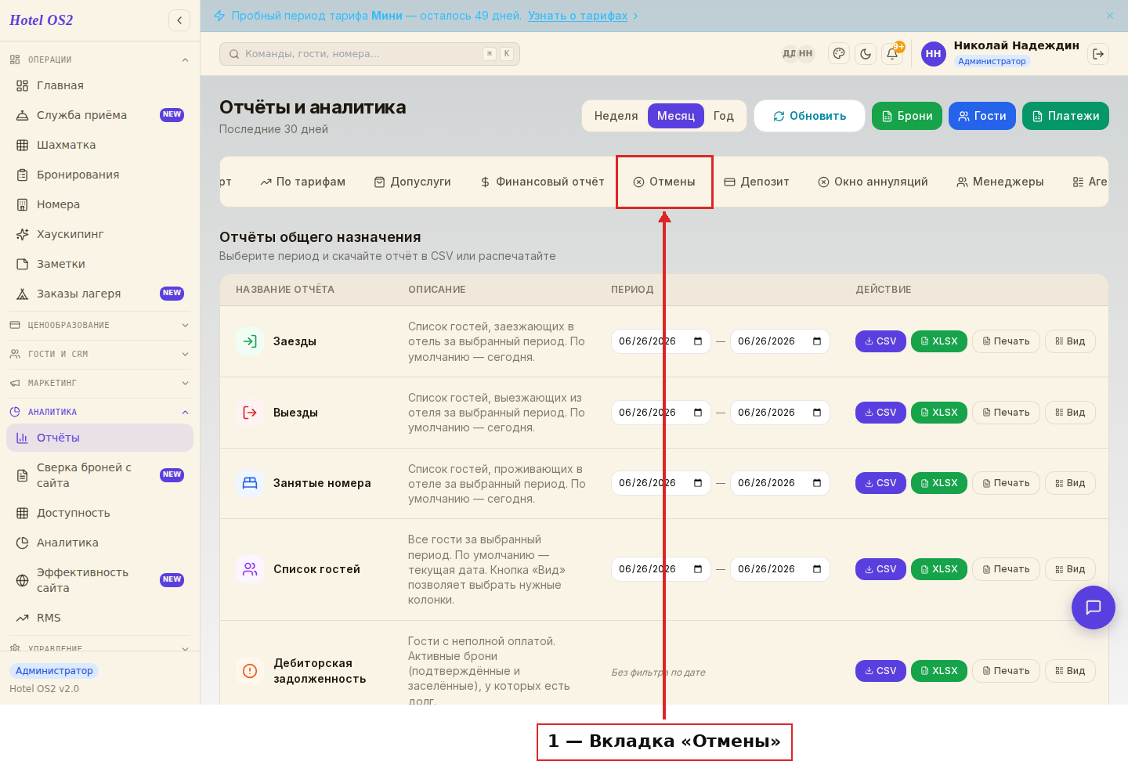This screenshot has width=1128, height=779.
Task: Open the chat support bubble
Action: (x=1094, y=608)
